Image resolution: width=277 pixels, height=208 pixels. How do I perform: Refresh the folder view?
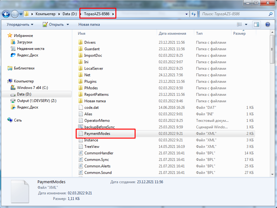point(194,14)
